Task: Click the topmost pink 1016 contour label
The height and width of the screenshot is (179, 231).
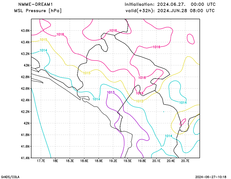Action: pyautogui.click(x=113, y=31)
